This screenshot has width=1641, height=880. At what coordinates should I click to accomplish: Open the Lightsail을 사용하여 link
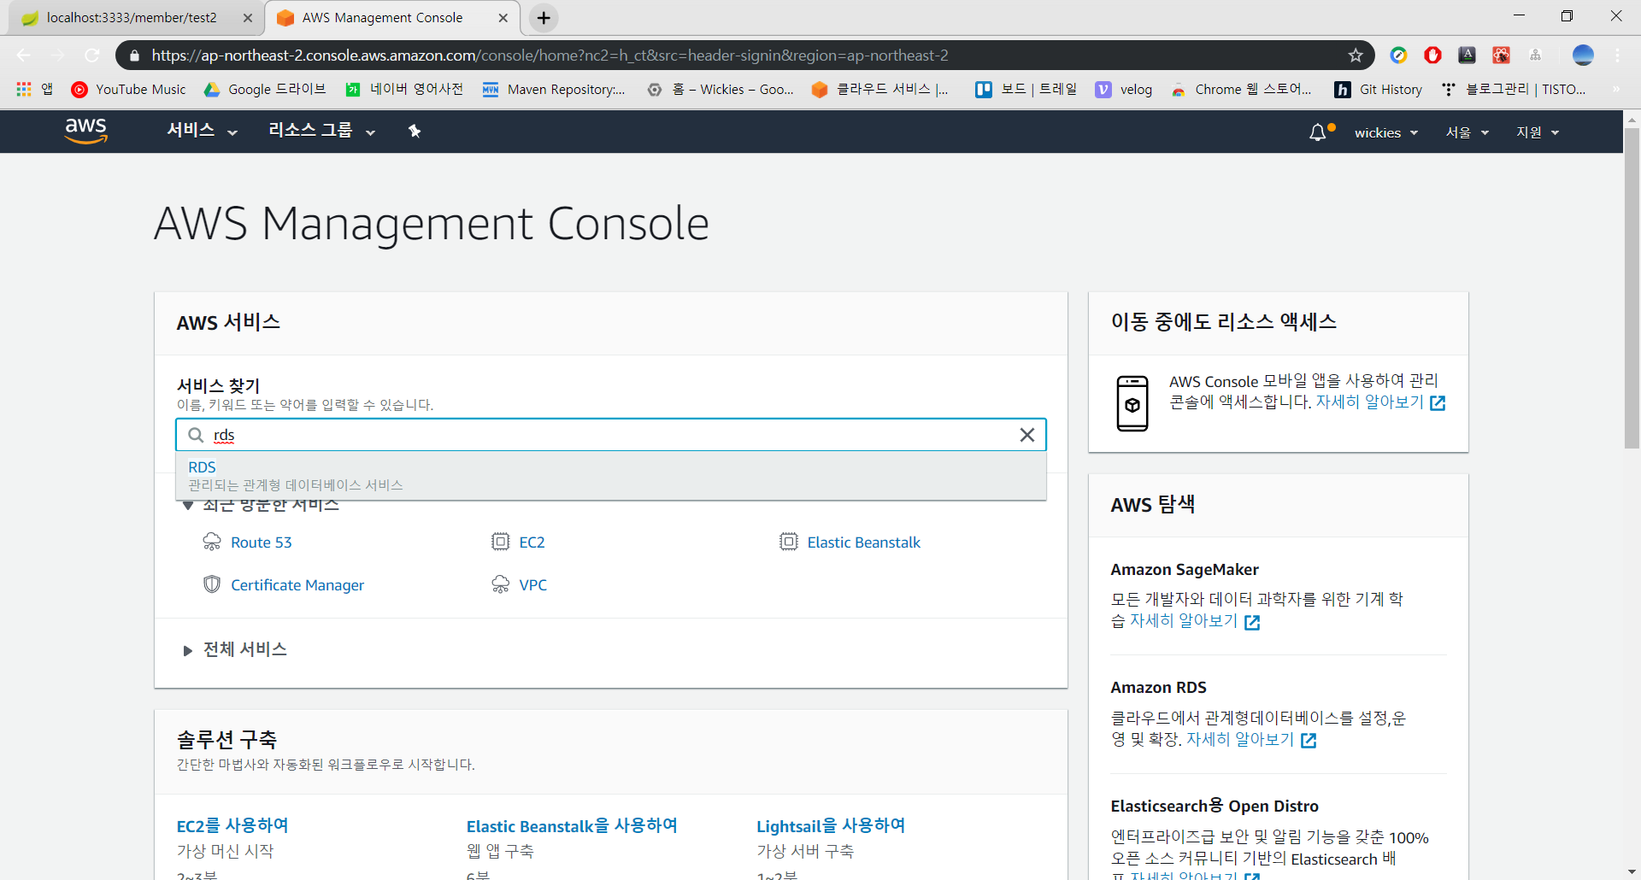tap(831, 825)
